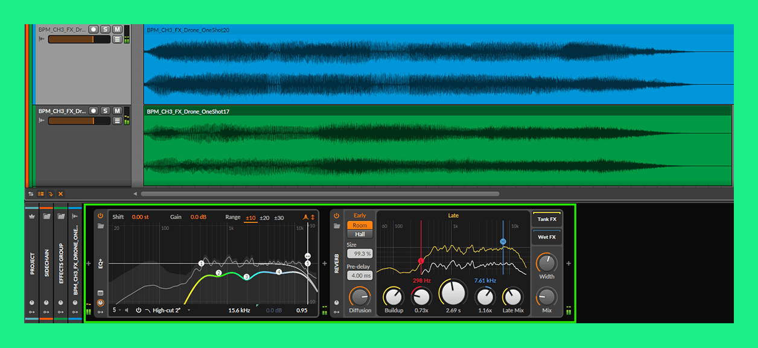Screen dimensions: 758x348
Task: Mute the first BPM_CH3_FX_Drone track
Action: pyautogui.click(x=117, y=29)
